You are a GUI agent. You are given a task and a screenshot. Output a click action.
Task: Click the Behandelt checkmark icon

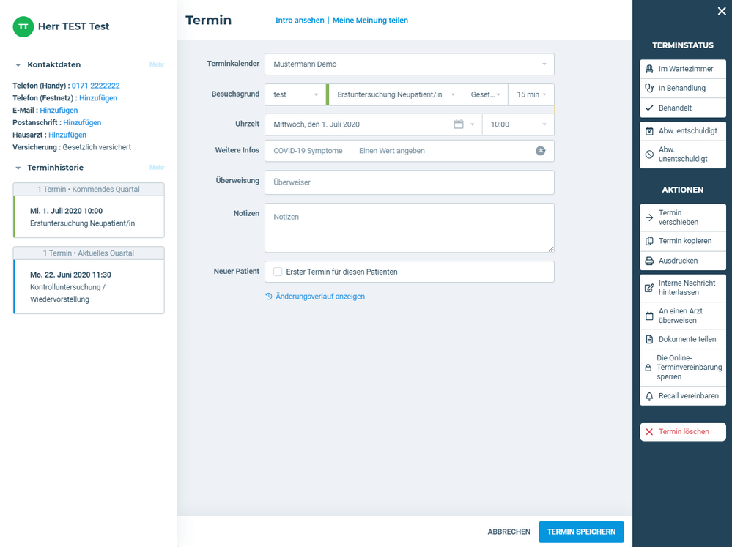click(649, 108)
